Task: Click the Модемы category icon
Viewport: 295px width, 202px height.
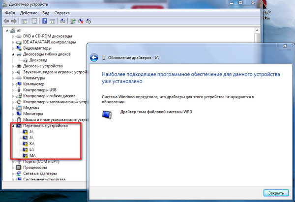Action: pos(19,108)
